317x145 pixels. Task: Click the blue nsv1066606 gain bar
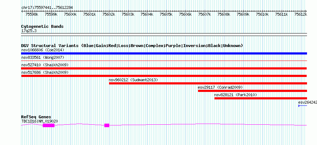pos(164,53)
